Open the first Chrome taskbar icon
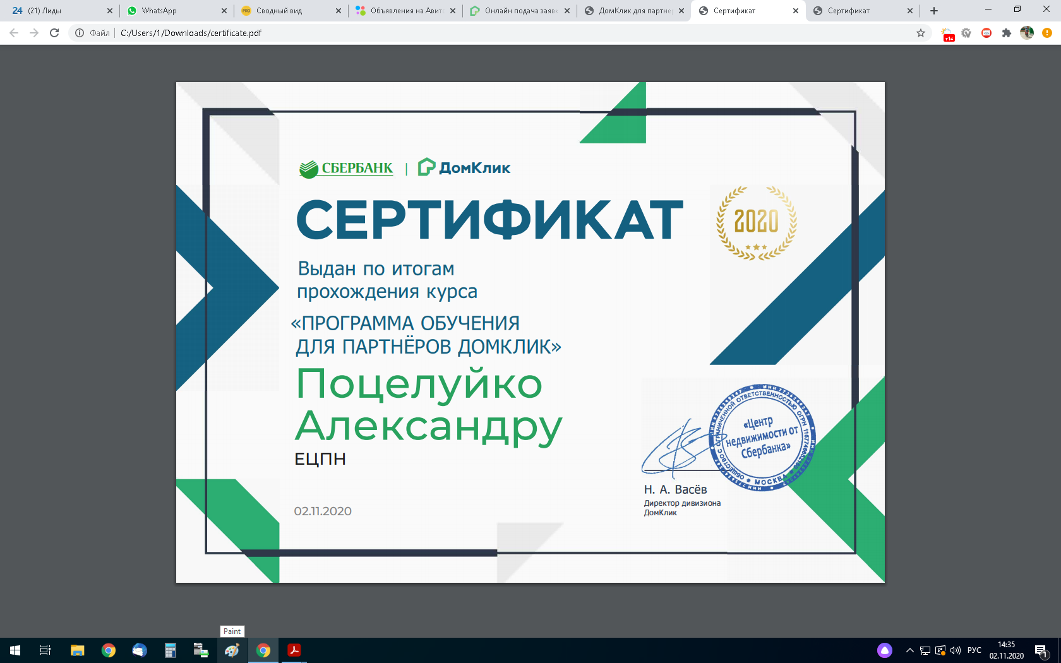1061x663 pixels. pyautogui.click(x=109, y=650)
